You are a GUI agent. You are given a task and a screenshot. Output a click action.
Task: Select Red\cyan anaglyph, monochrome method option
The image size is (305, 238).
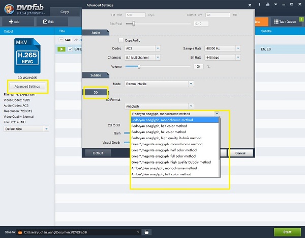pyautogui.click(x=175, y=120)
